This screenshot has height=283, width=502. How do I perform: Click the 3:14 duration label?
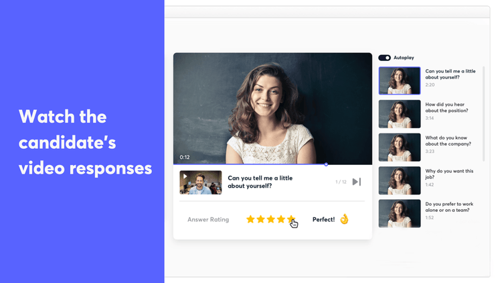(x=429, y=118)
